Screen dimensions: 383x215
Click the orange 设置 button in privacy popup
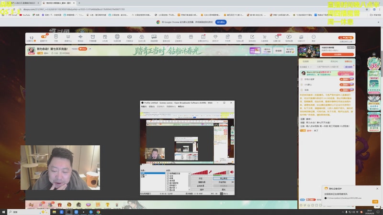(375, 202)
